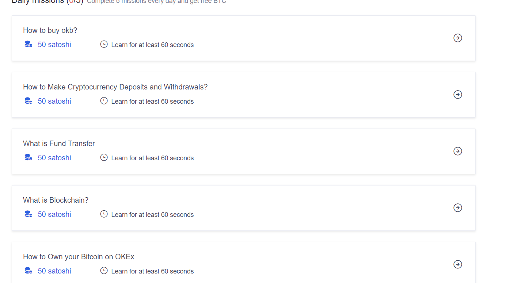
Task: Select the coin icon on Cryptocurrency Deposits mission
Action: [x=28, y=100]
